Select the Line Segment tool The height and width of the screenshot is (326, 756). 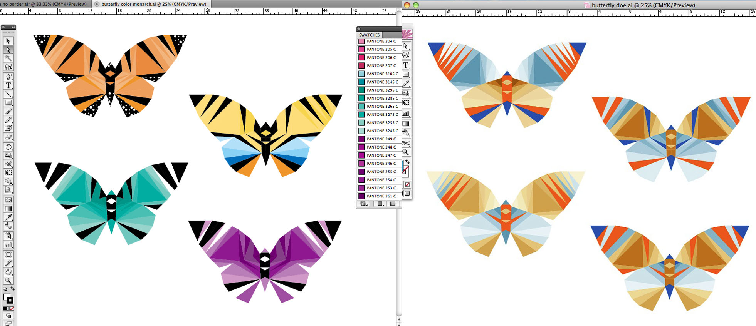coord(8,94)
